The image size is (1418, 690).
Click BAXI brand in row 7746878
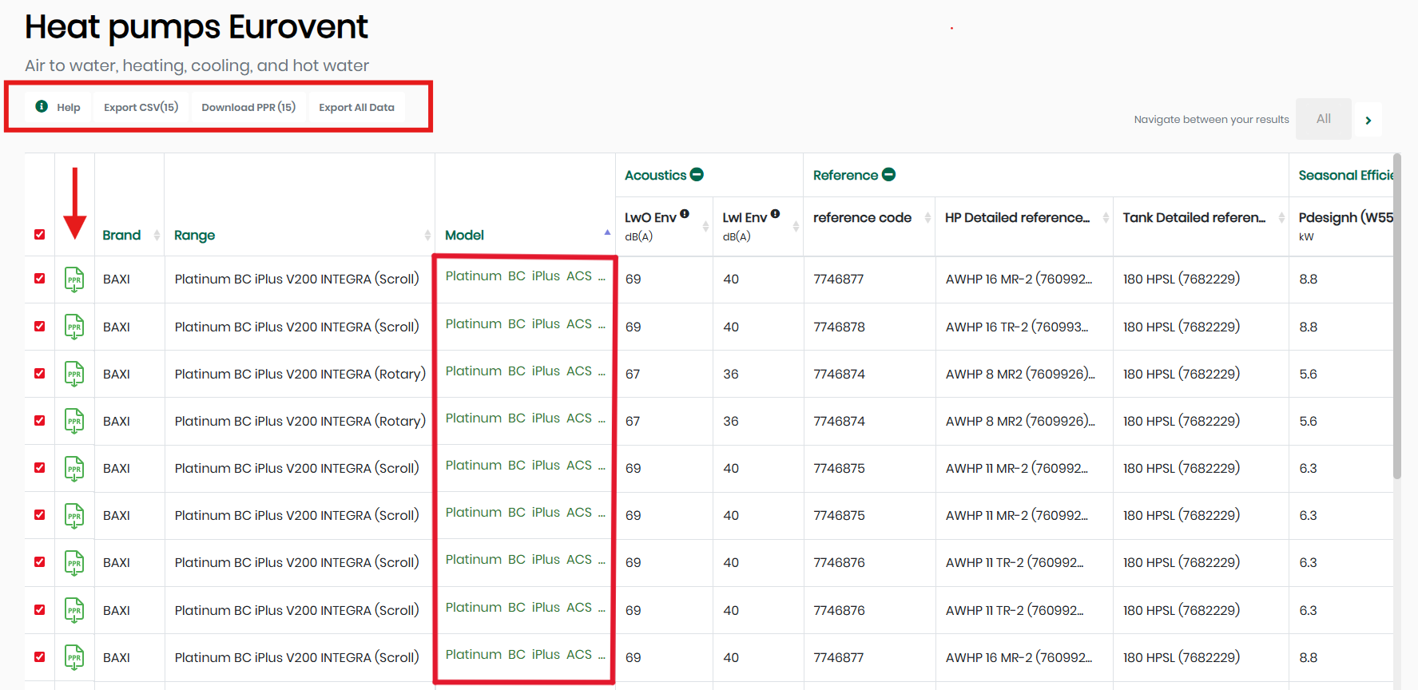pos(117,327)
